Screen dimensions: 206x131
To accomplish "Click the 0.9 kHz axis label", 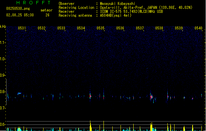I will point(3,75).
